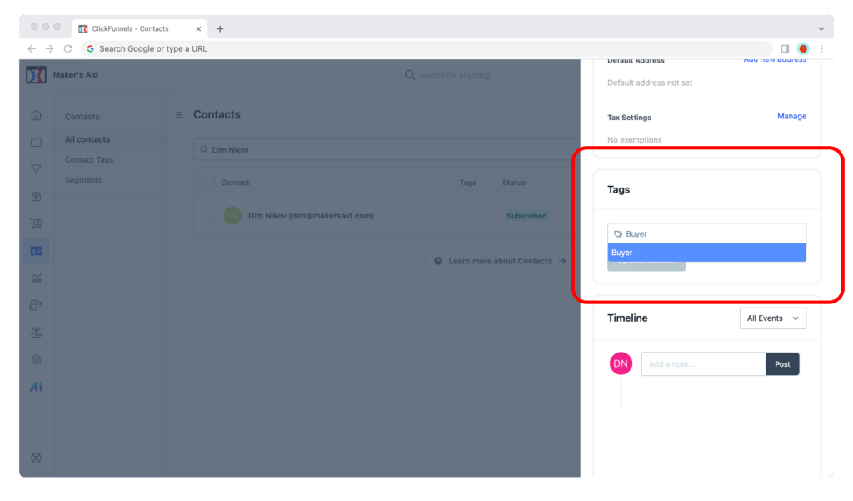This screenshot has height=501, width=853.
Task: Click the Contact column header
Action: [x=235, y=183]
